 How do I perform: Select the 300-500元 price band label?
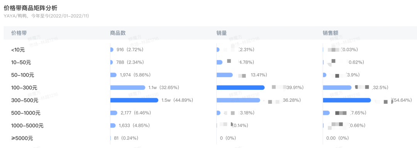[25, 101]
